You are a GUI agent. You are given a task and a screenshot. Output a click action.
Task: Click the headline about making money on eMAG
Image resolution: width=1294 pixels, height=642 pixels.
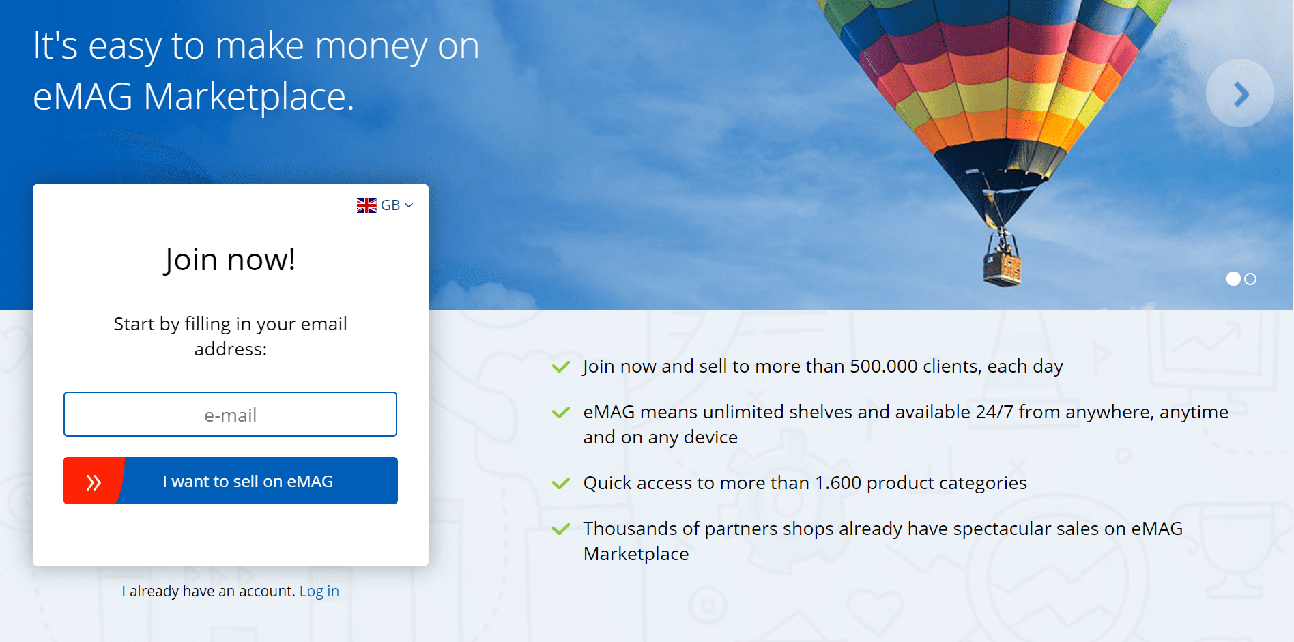[255, 73]
